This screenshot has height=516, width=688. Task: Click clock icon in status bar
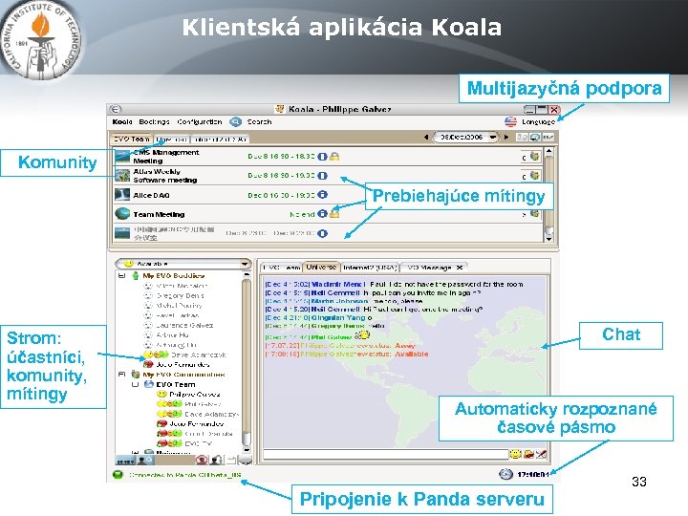coord(505,474)
